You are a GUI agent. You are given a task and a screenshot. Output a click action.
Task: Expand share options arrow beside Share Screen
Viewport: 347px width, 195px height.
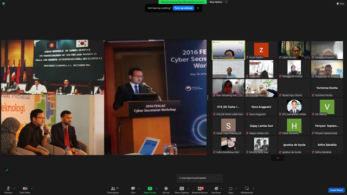[157, 188]
